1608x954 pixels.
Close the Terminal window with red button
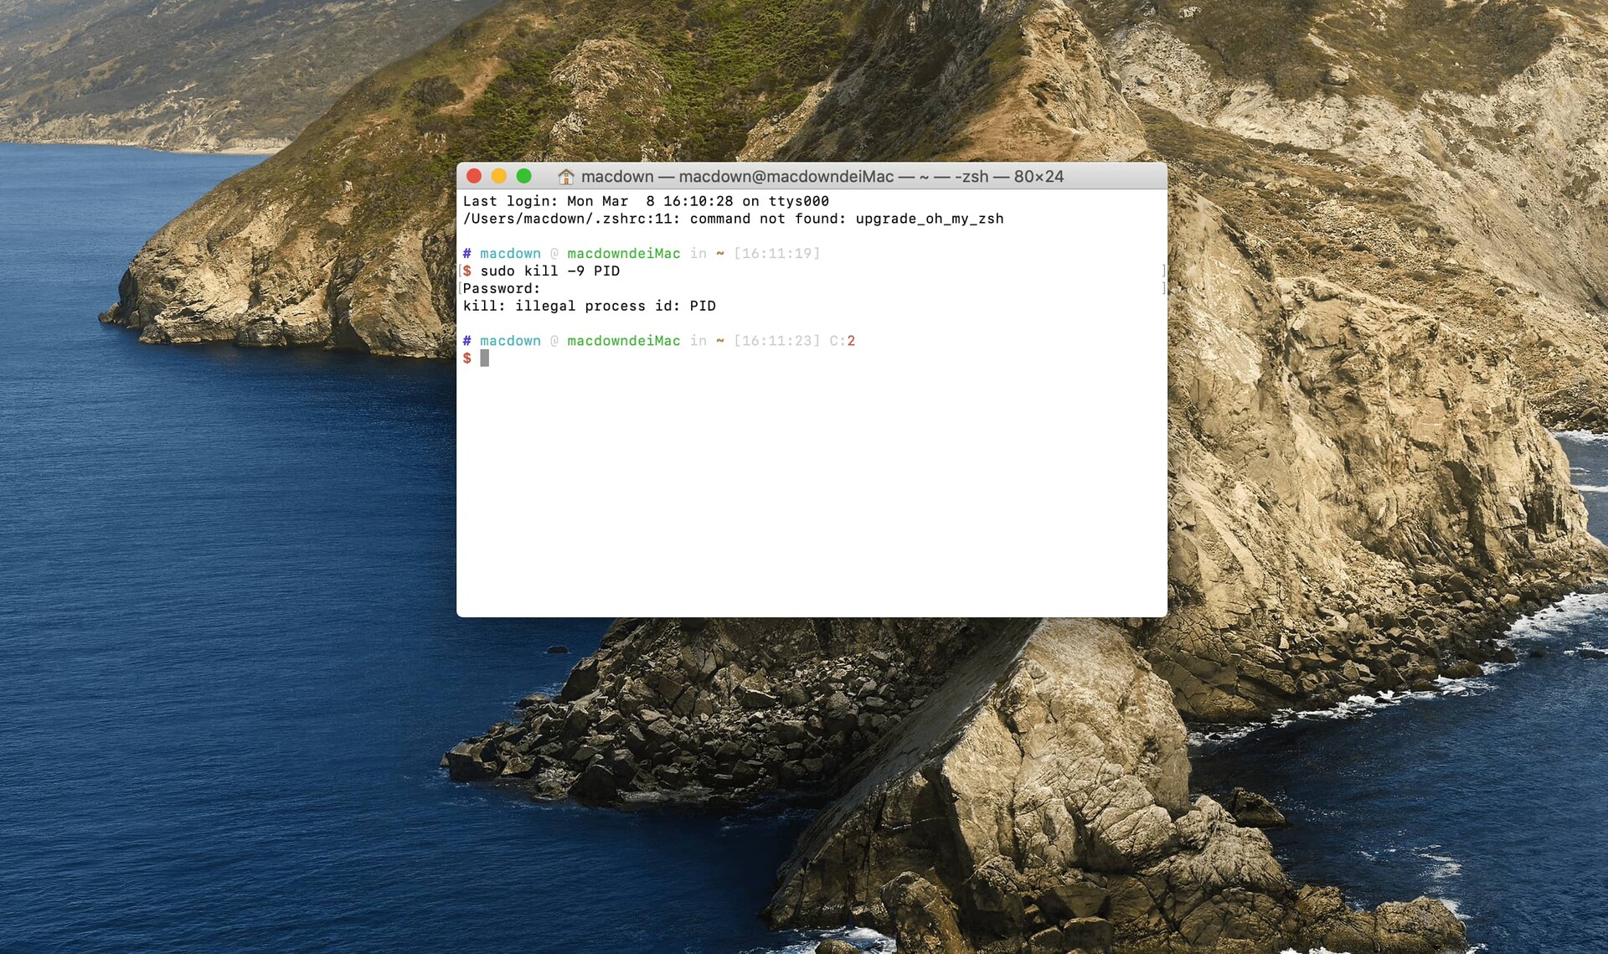point(474,176)
